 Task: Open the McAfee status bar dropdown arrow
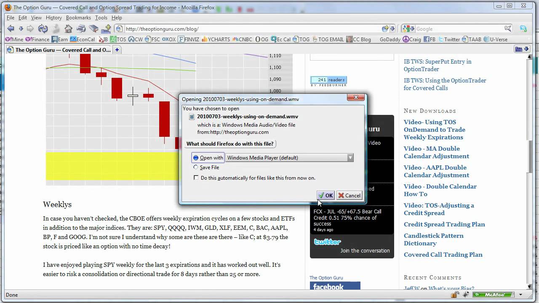521,295
